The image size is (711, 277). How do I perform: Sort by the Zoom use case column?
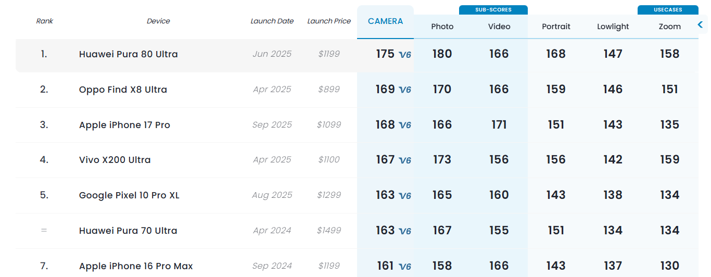coord(669,27)
